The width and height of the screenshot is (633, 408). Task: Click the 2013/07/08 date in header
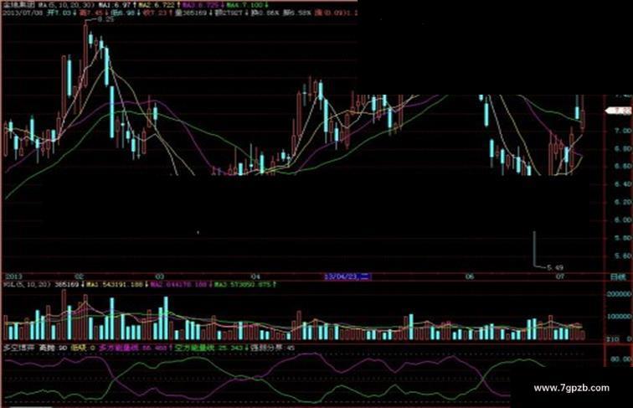pyautogui.click(x=23, y=13)
